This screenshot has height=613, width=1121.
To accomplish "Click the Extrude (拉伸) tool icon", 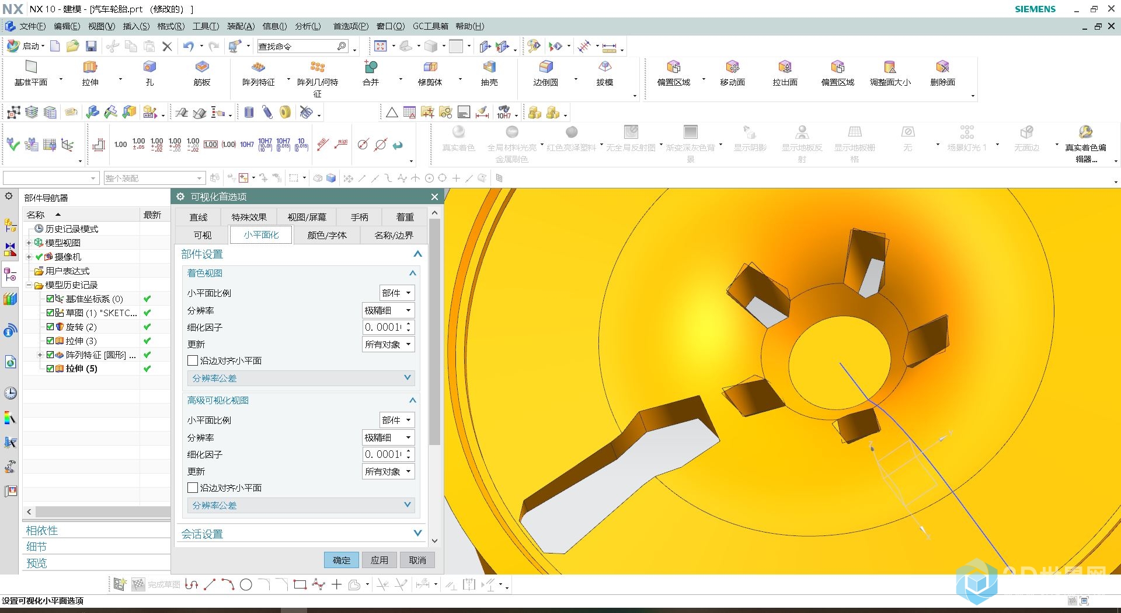I will tap(90, 67).
